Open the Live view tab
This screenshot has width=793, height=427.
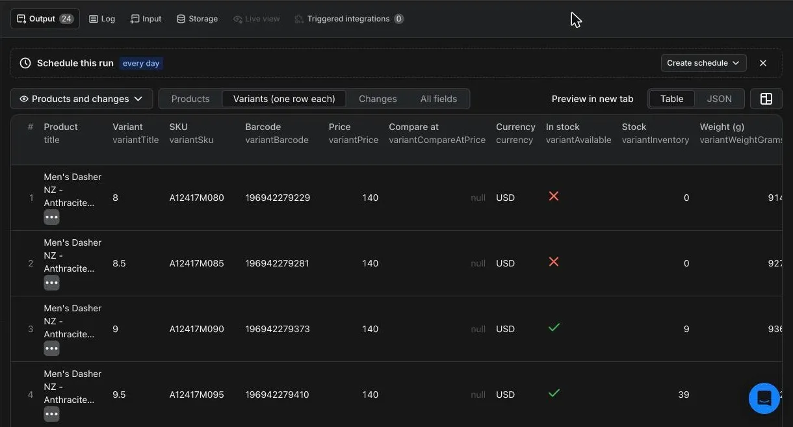click(x=257, y=19)
